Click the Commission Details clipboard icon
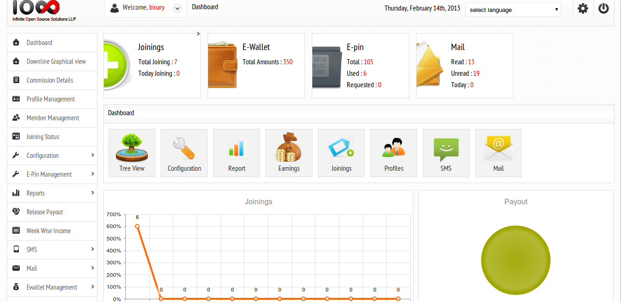621x302 pixels. (16, 80)
